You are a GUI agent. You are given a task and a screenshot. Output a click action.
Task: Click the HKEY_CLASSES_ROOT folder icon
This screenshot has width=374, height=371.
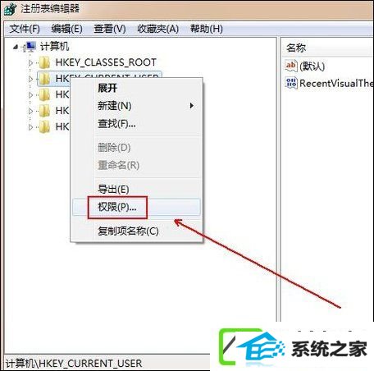44,62
